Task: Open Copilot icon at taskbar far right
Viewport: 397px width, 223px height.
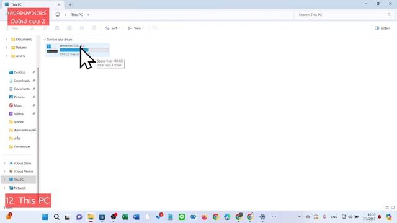Action: pyautogui.click(x=389, y=217)
